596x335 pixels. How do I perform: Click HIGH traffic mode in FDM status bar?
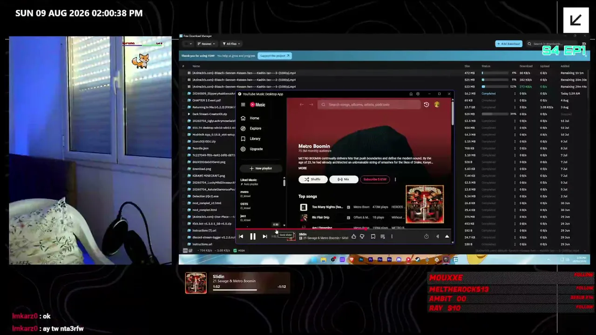[x=239, y=250]
